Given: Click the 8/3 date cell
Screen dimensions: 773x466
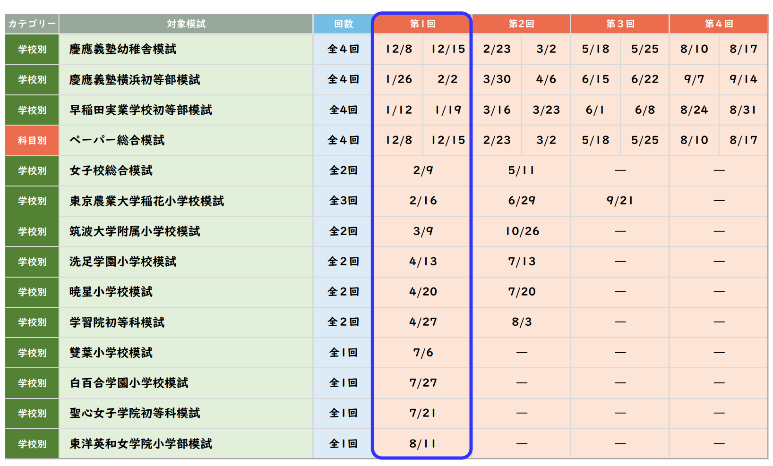Looking at the screenshot, I should pos(521,322).
